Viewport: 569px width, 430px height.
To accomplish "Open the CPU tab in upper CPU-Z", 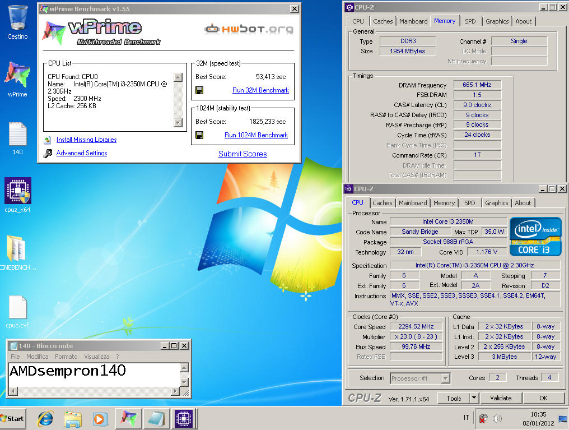I will [358, 21].
